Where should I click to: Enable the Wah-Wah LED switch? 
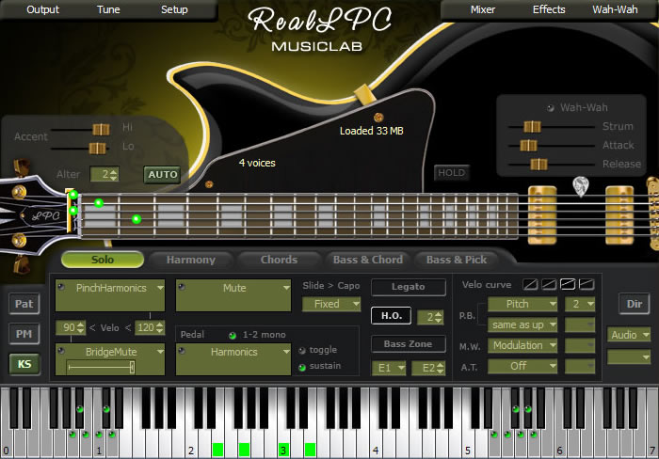click(551, 108)
